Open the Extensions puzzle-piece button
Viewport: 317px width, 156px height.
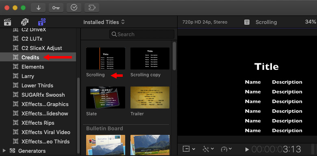[x=92, y=8]
